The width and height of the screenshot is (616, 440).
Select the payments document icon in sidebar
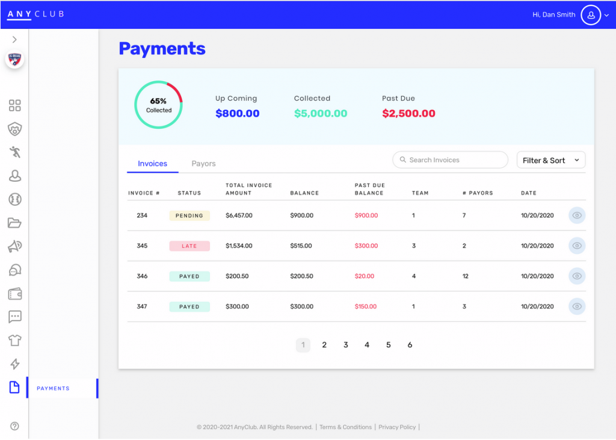(14, 387)
